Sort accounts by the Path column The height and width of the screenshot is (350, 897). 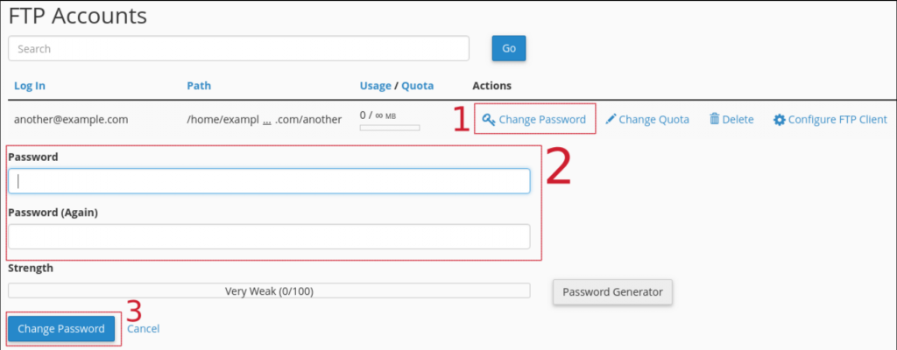199,86
